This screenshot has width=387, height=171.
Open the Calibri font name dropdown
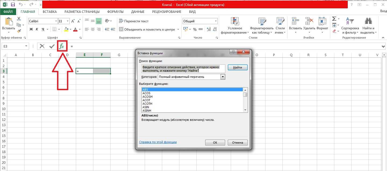click(56, 21)
